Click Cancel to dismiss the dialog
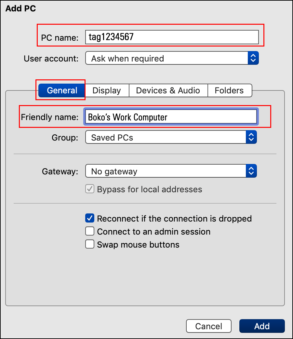This screenshot has height=339, width=293. click(x=208, y=326)
